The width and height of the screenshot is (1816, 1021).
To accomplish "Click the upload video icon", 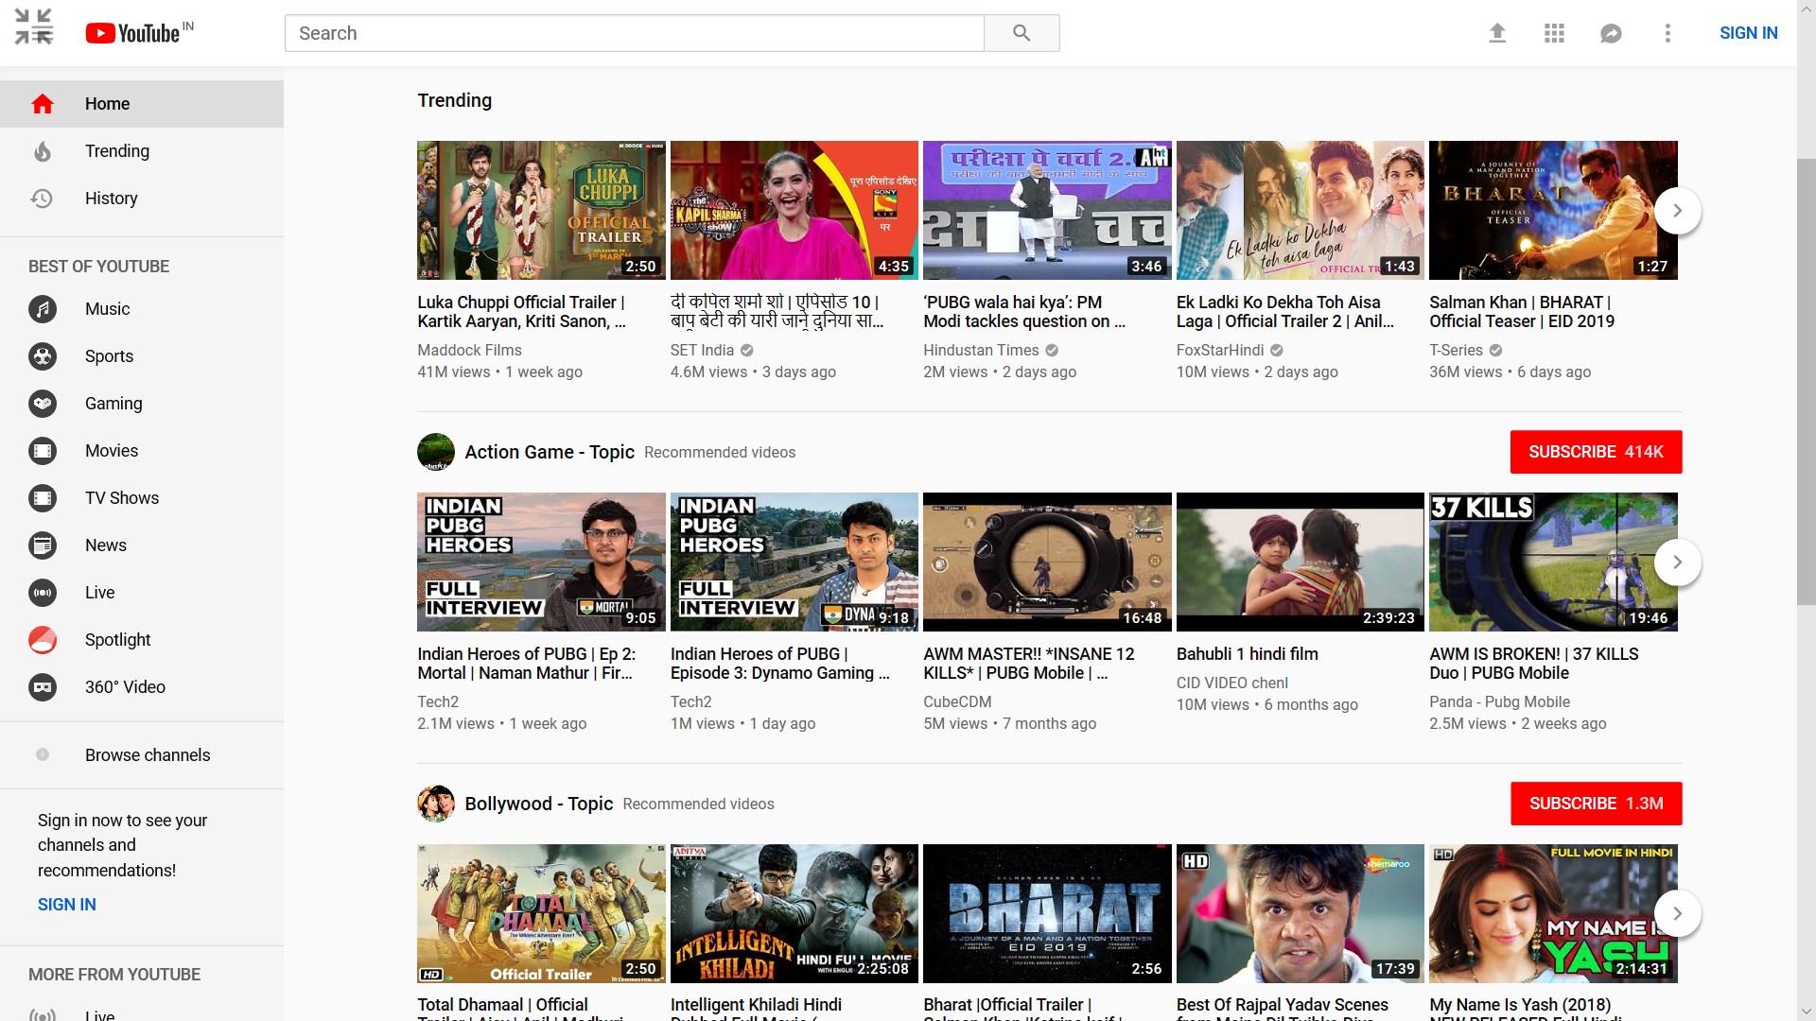I will click(1496, 33).
